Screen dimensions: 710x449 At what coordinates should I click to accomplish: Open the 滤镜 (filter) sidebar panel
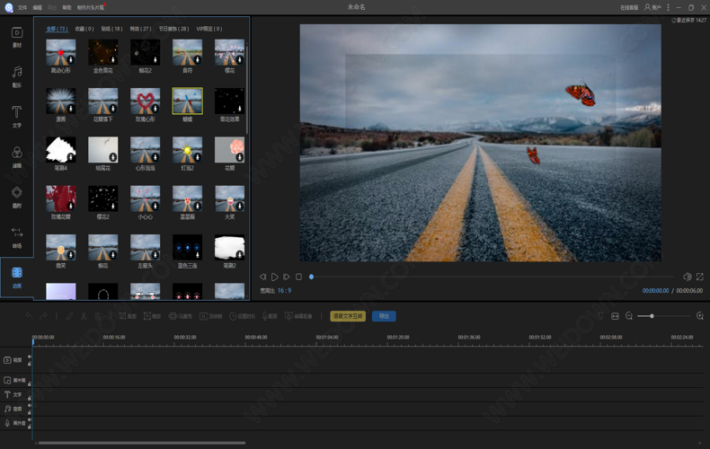point(16,156)
